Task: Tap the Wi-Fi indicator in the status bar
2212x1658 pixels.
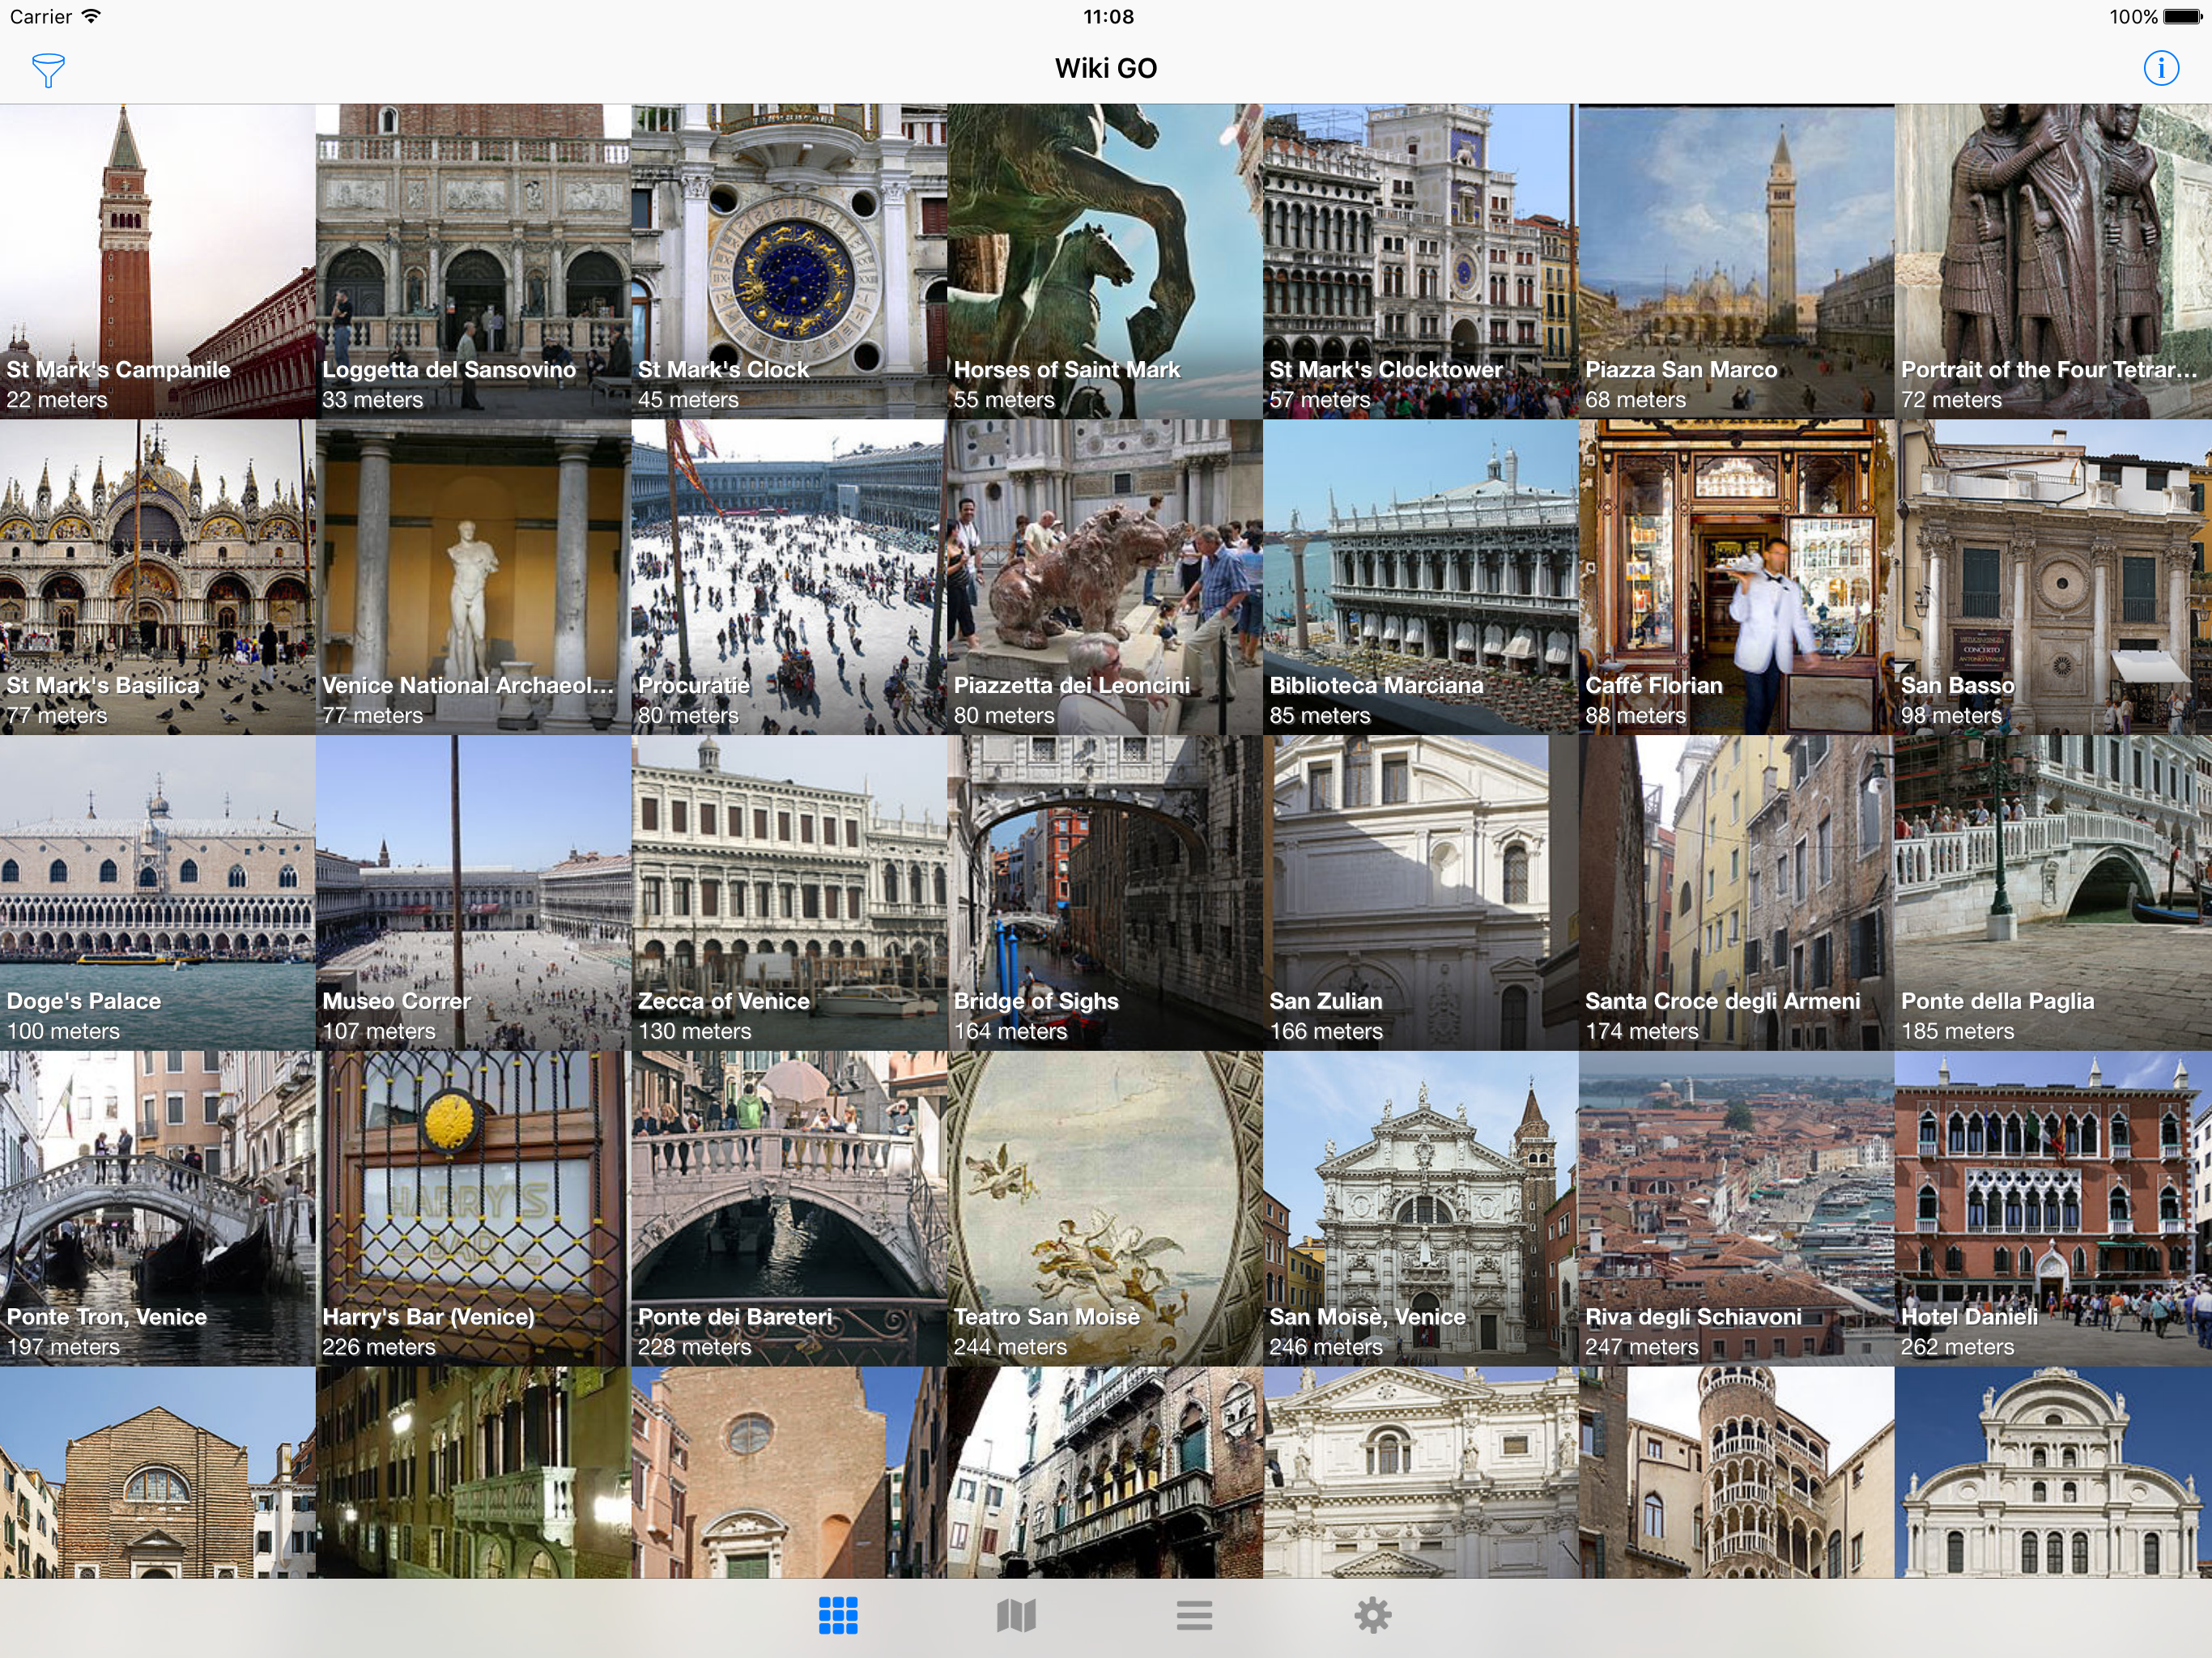Action: tap(91, 16)
